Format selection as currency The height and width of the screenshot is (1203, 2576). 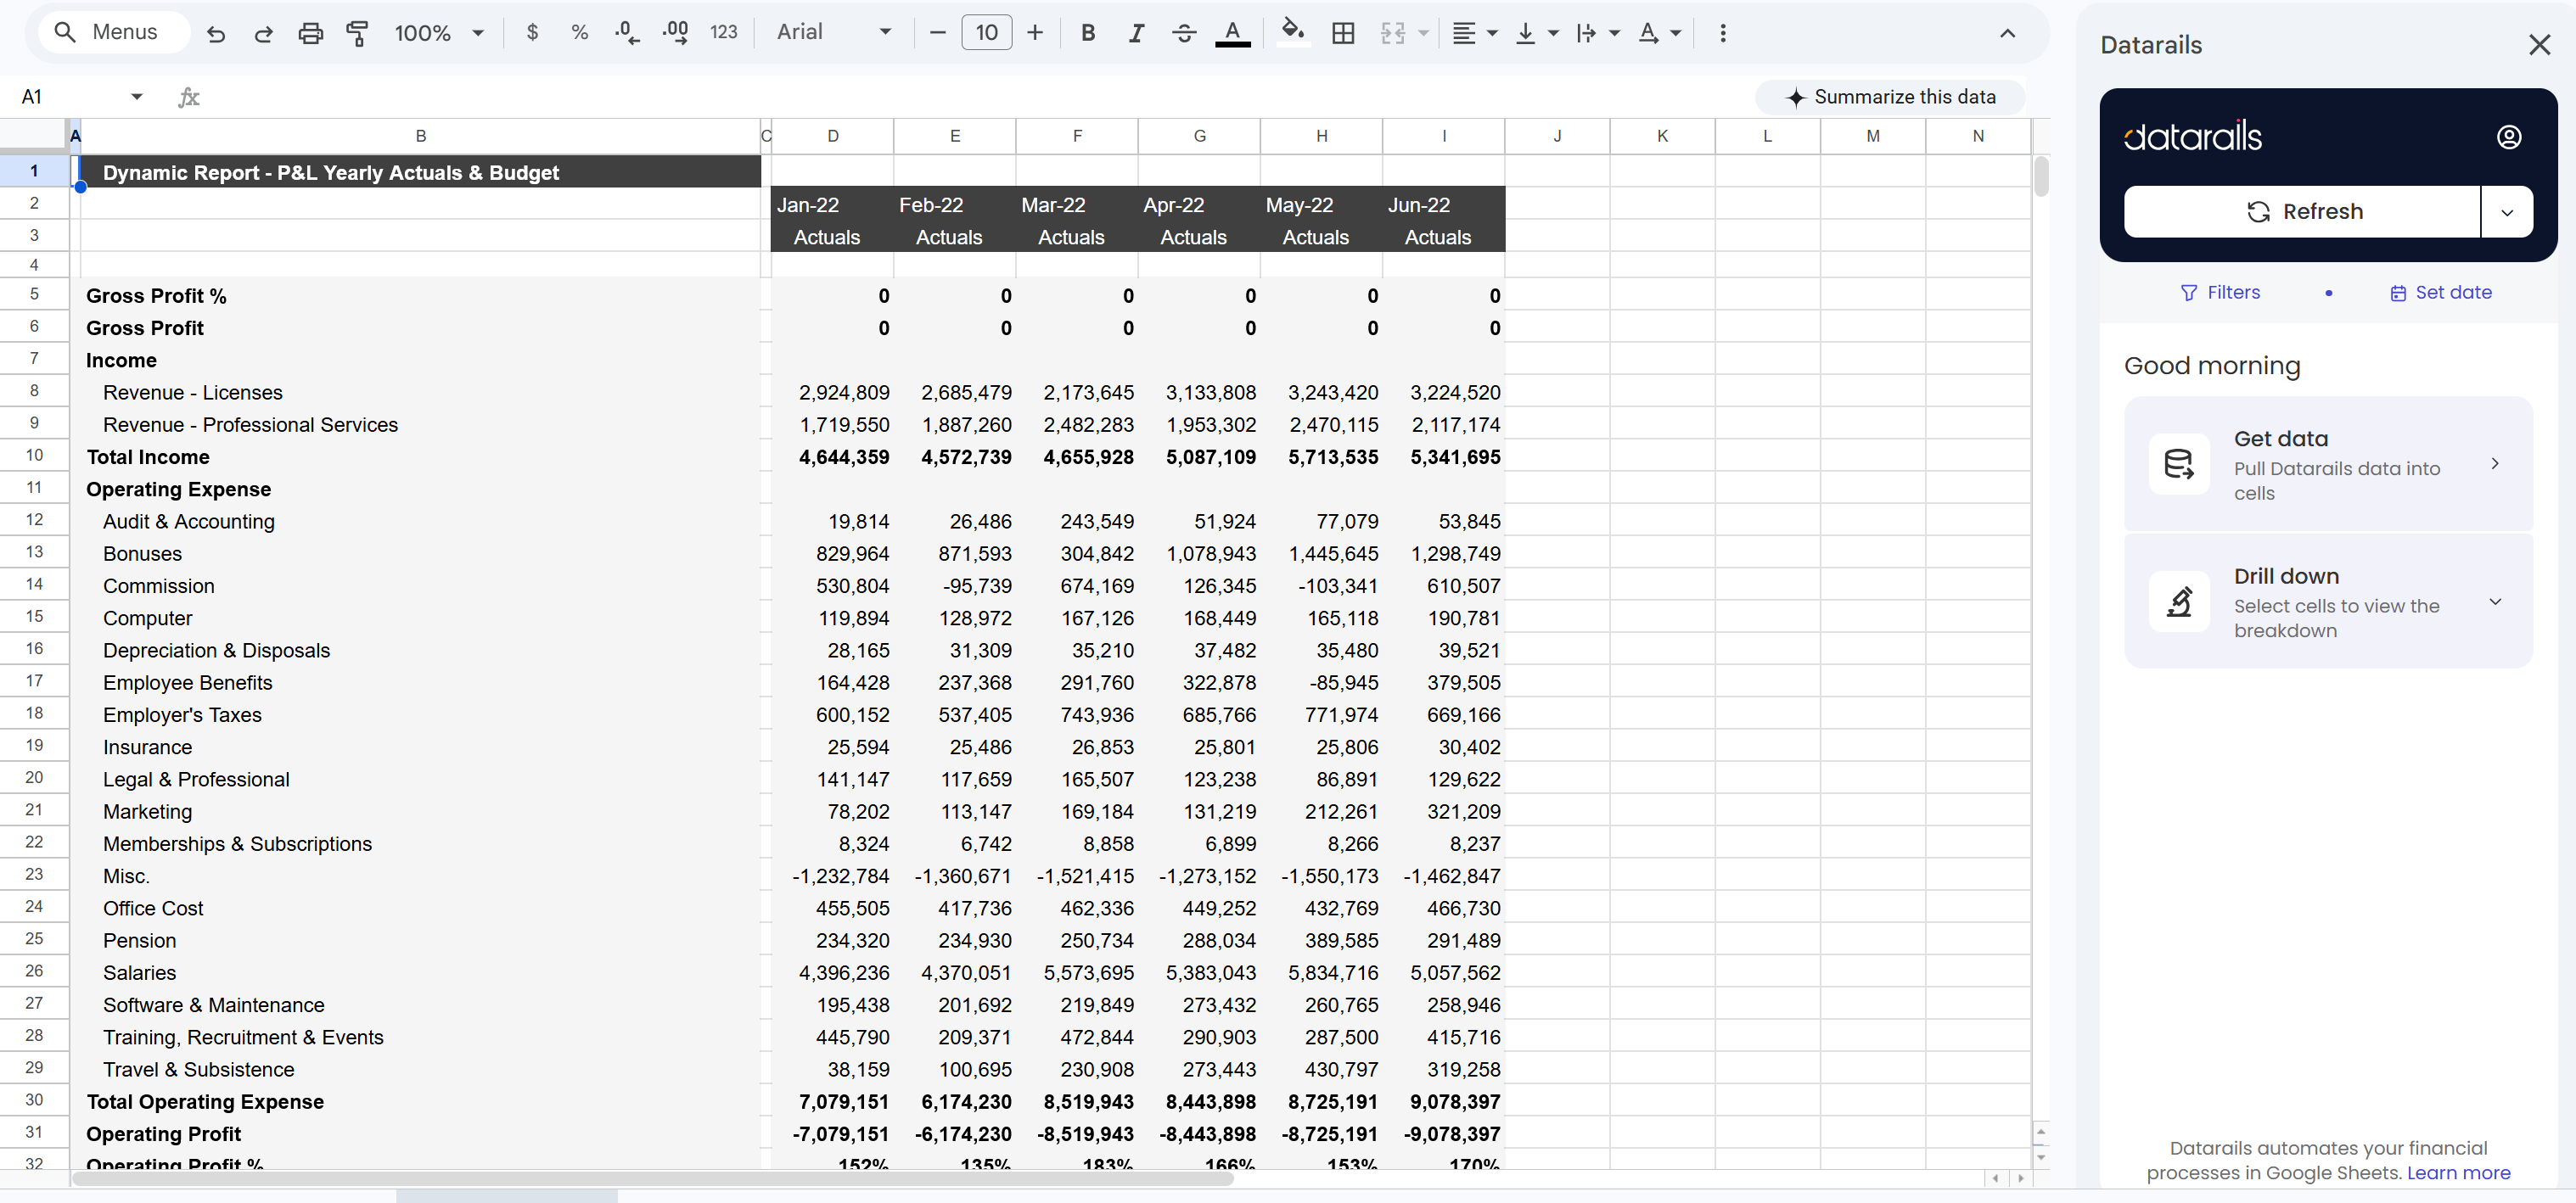pos(532,33)
